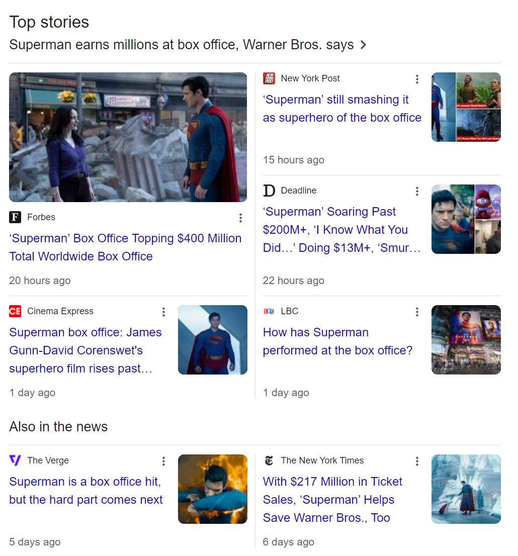Open NYT '$217 Million in Ticket Sales' article
The height and width of the screenshot is (556, 518).
(x=333, y=499)
